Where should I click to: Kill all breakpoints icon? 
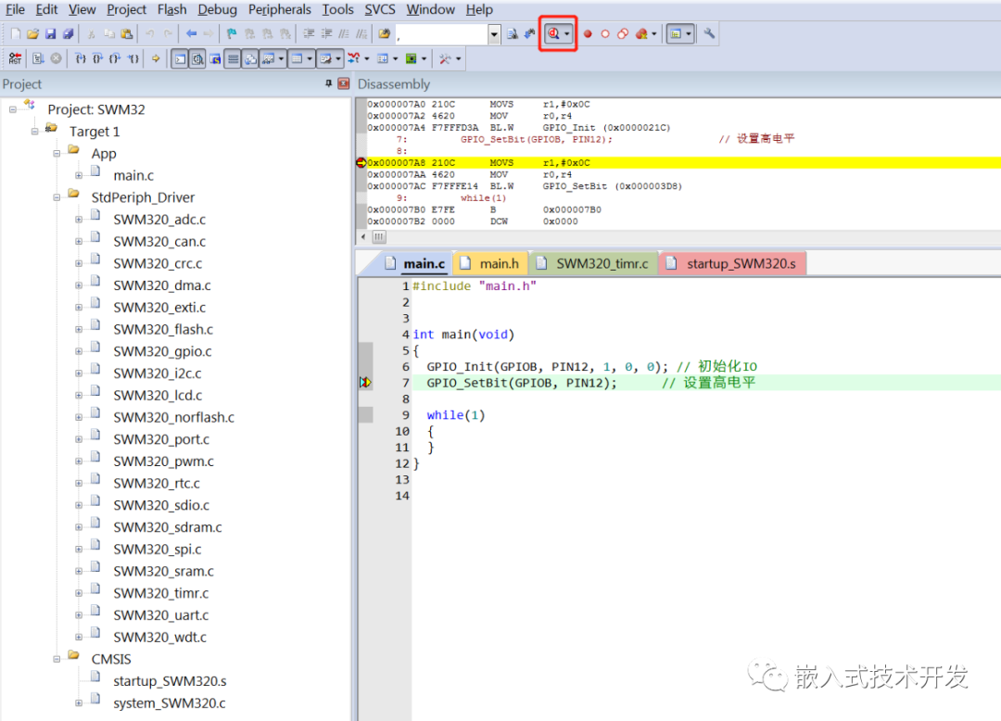(641, 33)
